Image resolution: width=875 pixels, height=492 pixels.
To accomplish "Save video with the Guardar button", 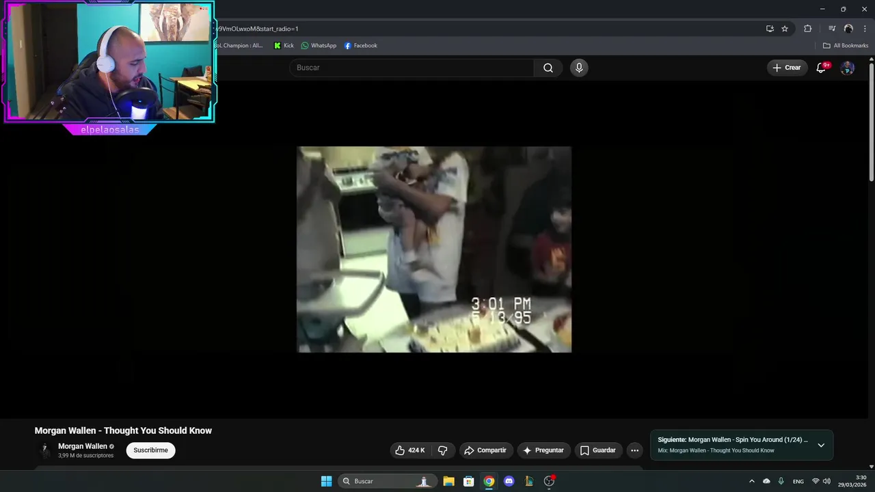I will pyautogui.click(x=598, y=450).
